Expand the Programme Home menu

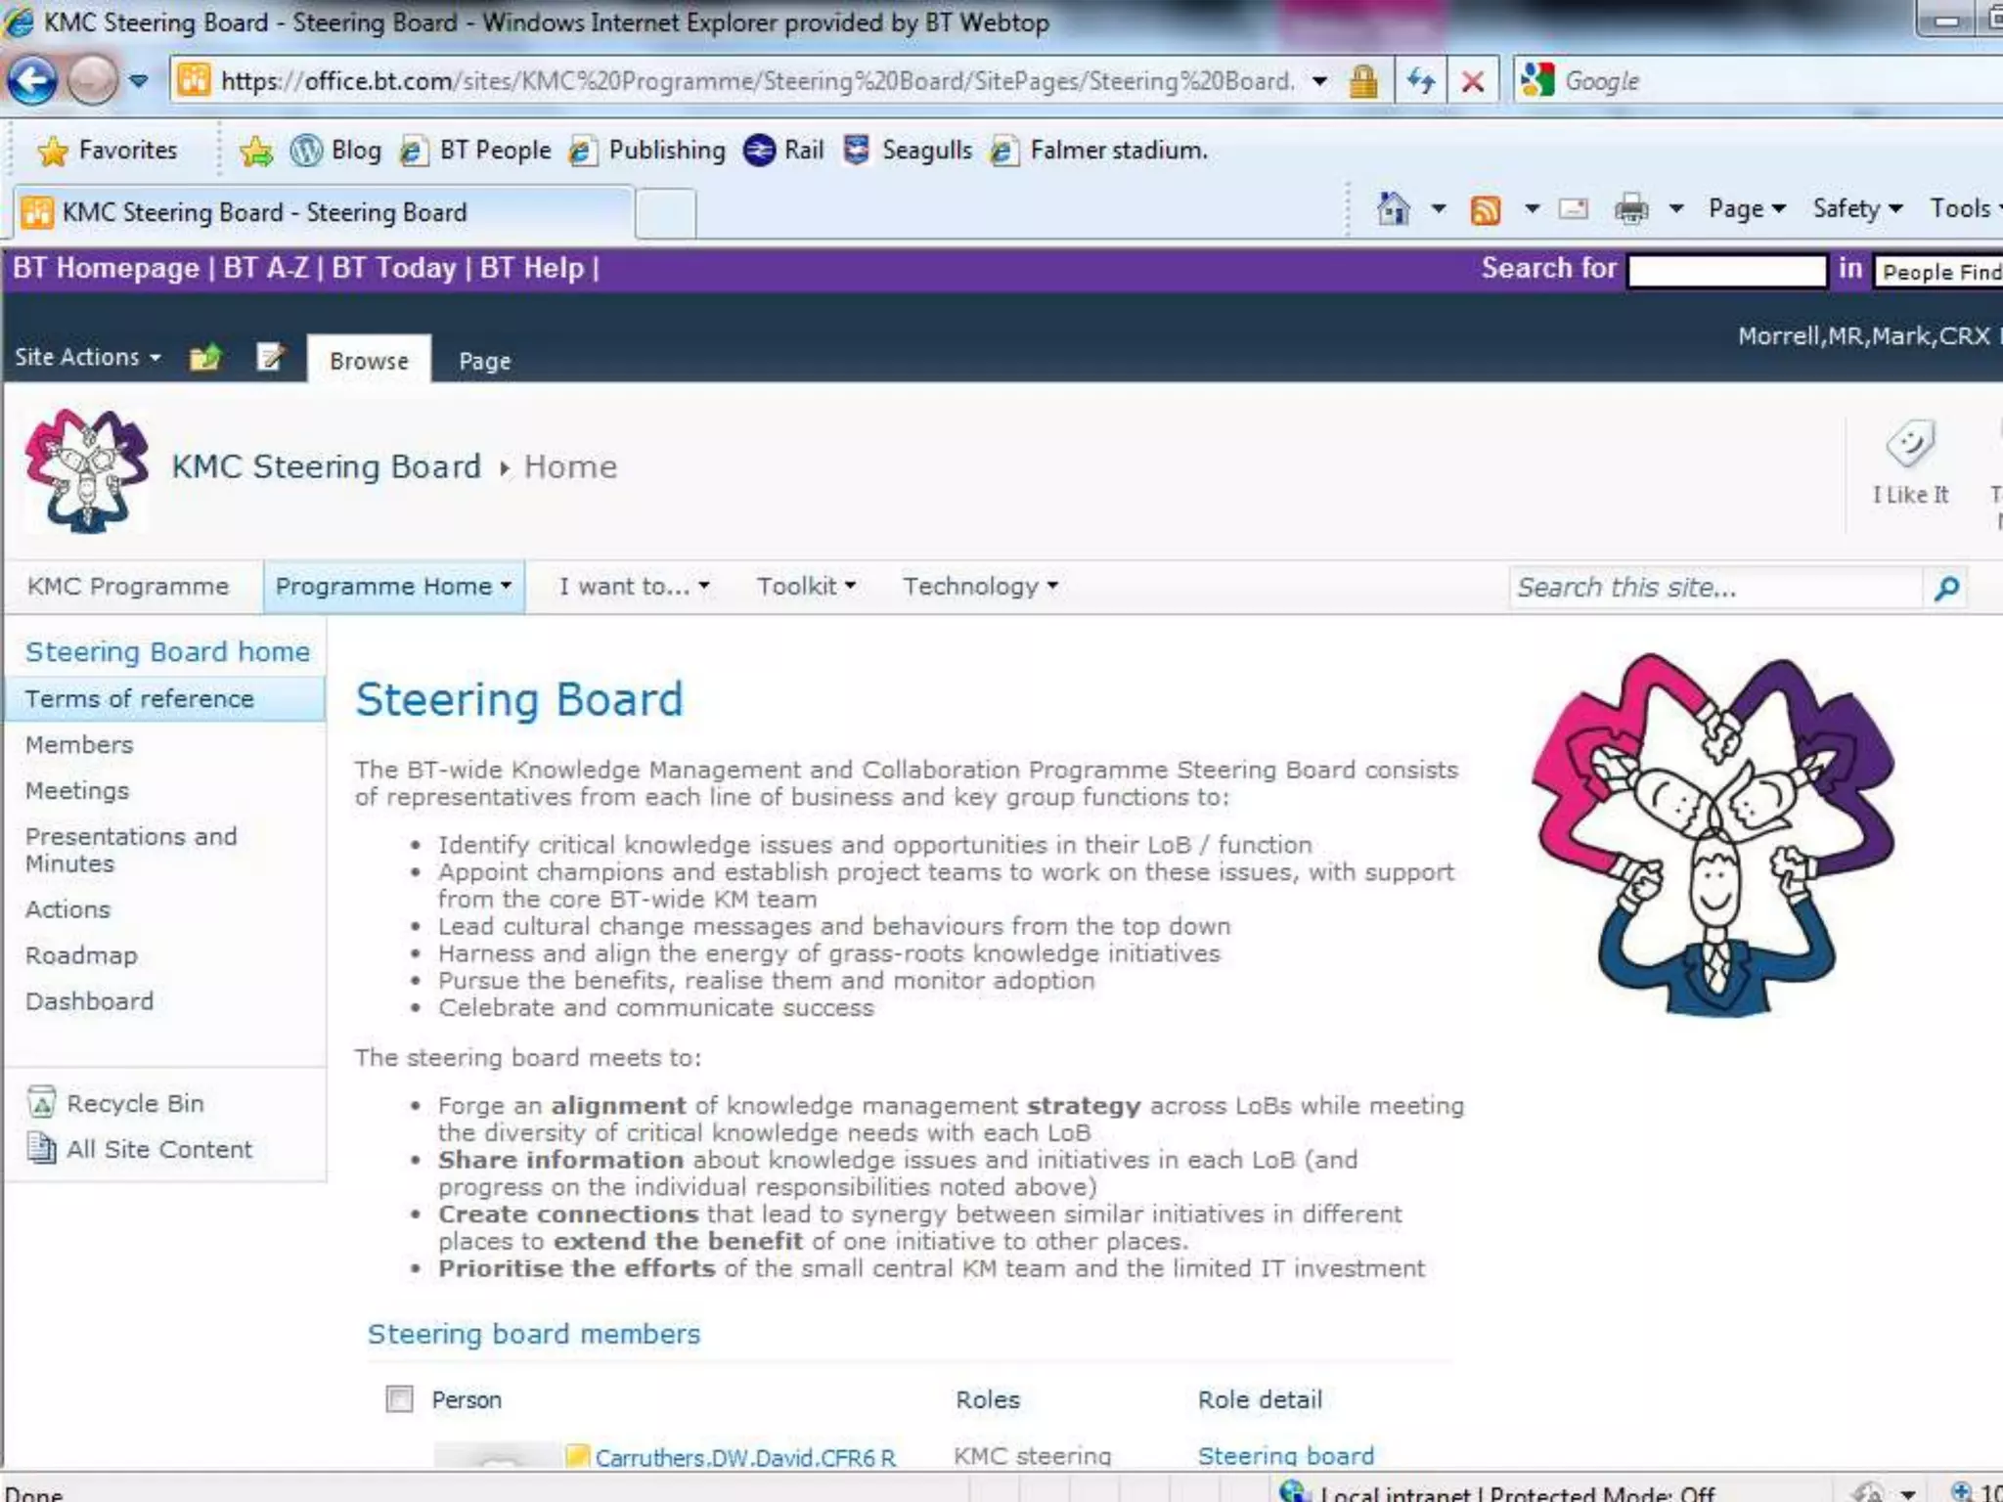click(x=393, y=587)
